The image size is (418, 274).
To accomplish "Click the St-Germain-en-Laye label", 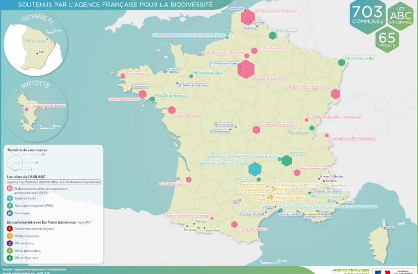I will (x=223, y=63).
